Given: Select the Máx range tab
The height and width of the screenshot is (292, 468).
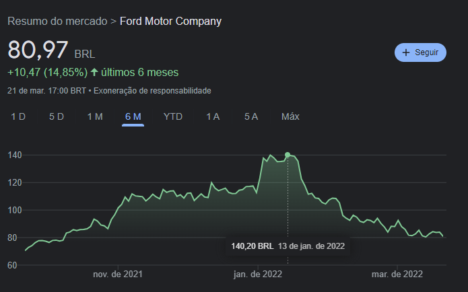Looking at the screenshot, I should (290, 116).
